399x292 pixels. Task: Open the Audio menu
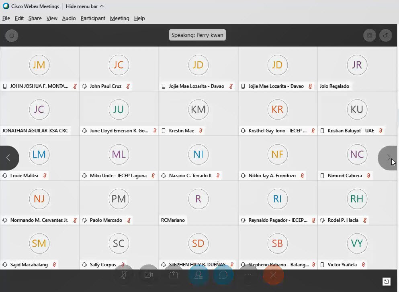[69, 18]
